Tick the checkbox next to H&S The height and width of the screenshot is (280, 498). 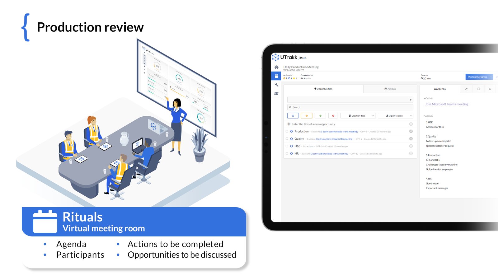tap(287, 146)
